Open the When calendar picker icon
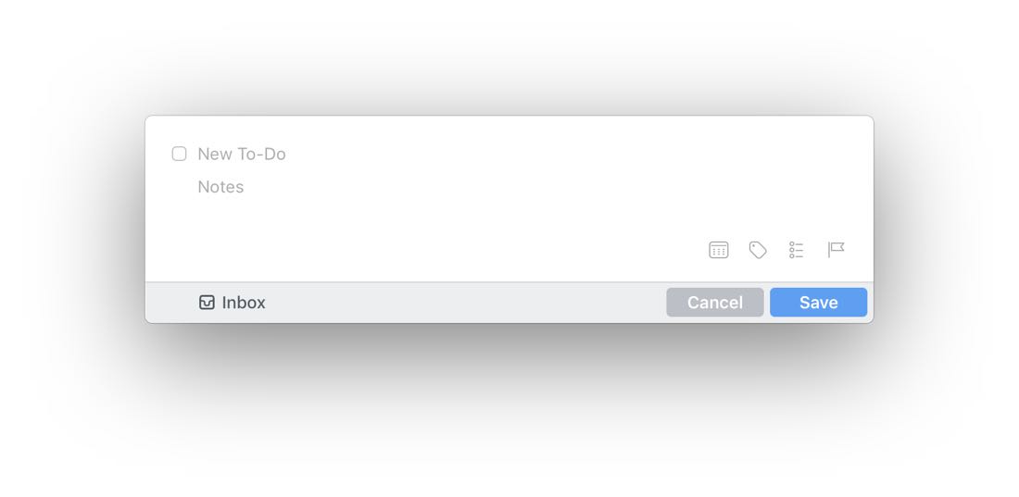This screenshot has height=497, width=1019. (x=718, y=250)
